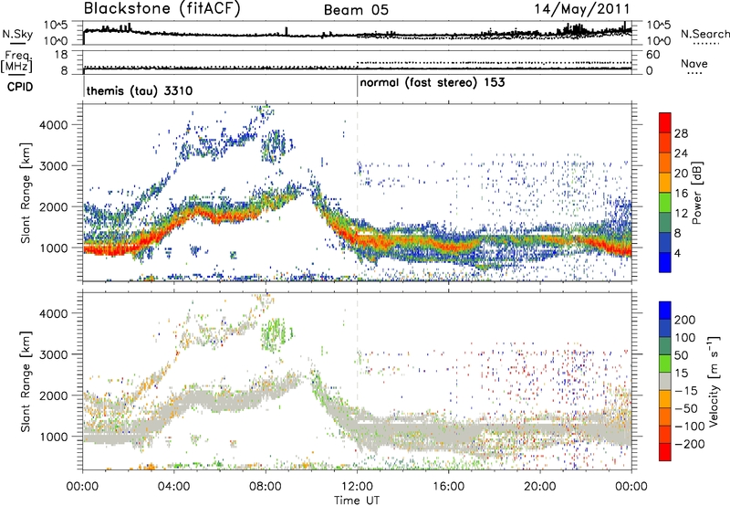Click the "3000" tick on the velocity panel

tap(53, 354)
